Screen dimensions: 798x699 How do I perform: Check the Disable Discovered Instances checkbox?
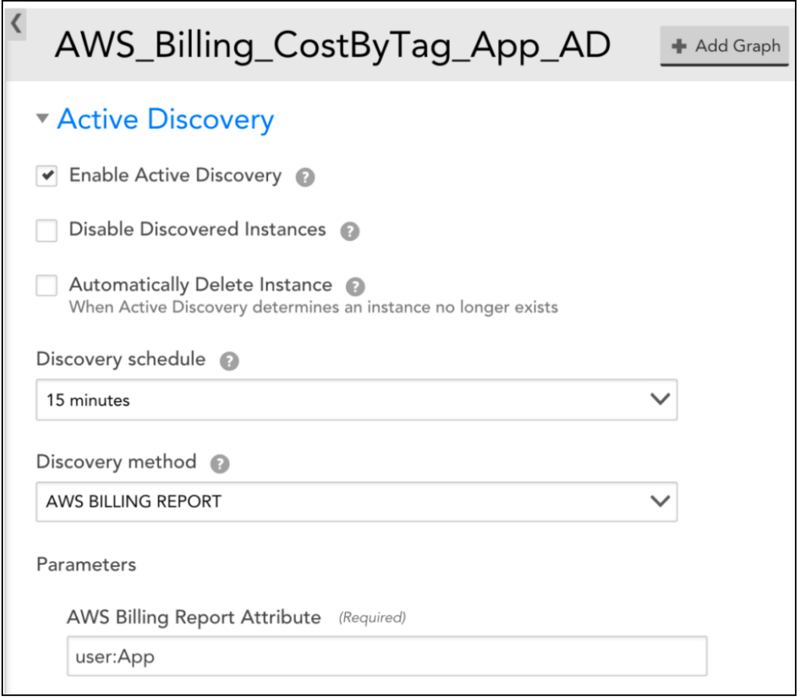click(x=47, y=230)
